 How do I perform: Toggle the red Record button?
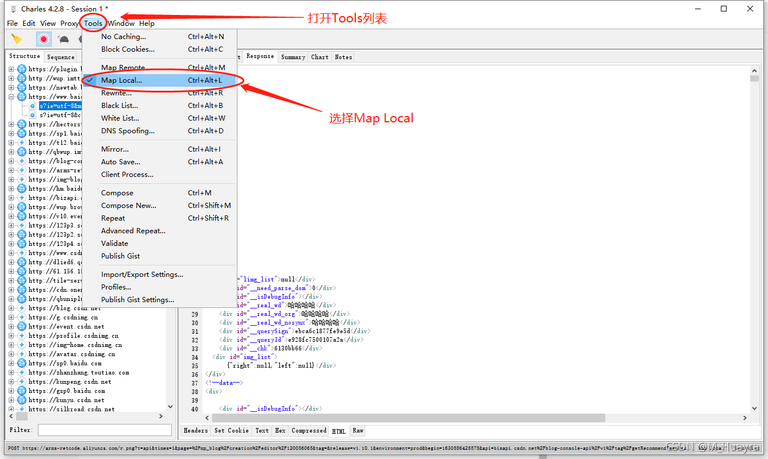click(44, 39)
